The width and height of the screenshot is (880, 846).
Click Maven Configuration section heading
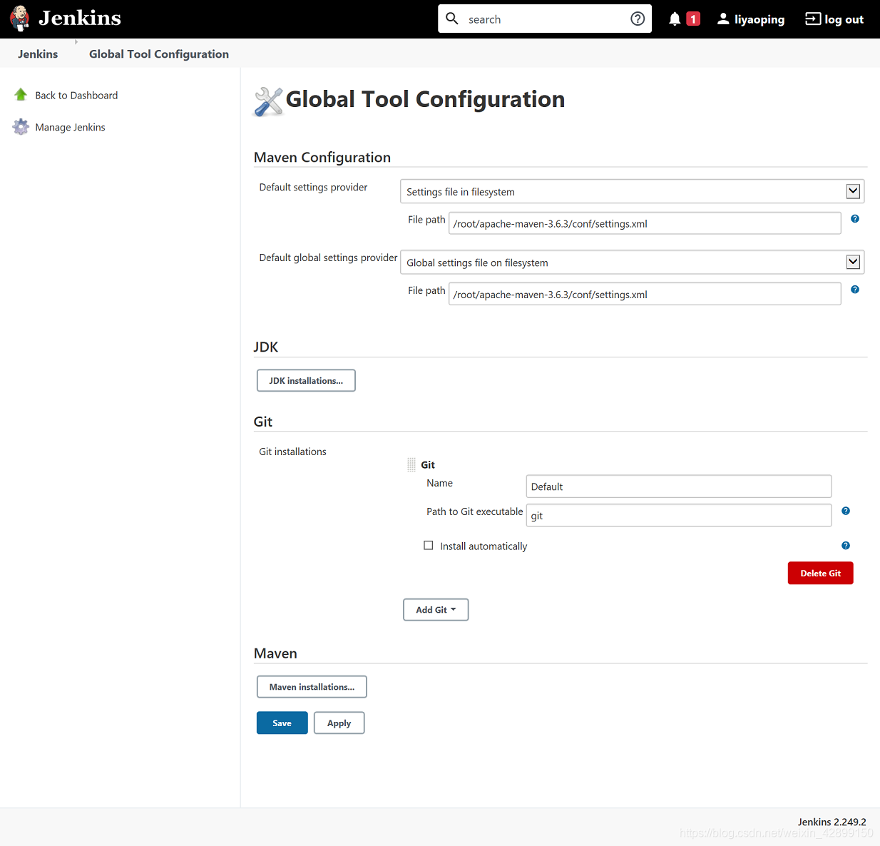(x=322, y=158)
